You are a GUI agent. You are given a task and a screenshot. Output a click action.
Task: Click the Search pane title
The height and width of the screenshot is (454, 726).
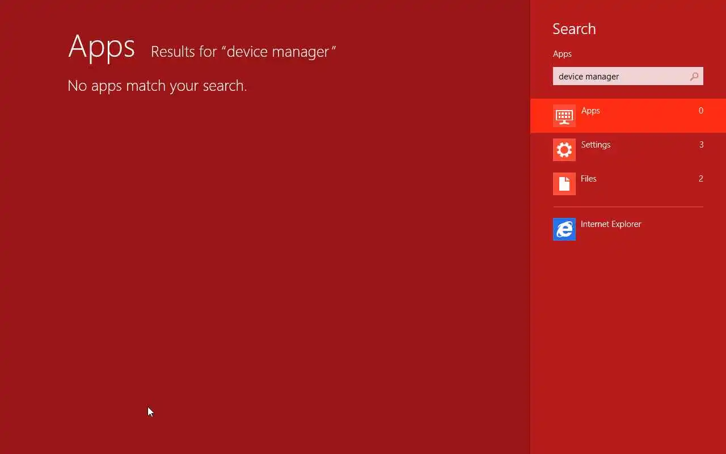pos(574,29)
